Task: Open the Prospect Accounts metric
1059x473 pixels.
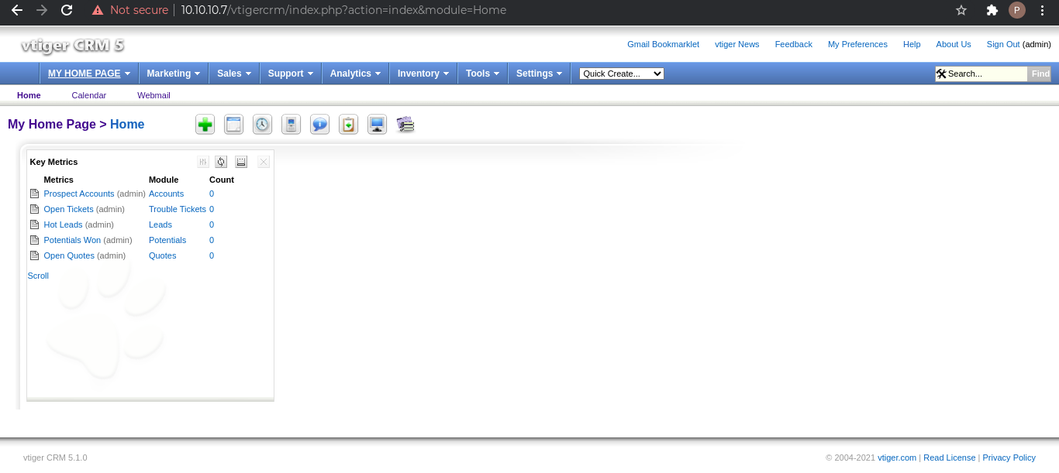Action: 79,194
